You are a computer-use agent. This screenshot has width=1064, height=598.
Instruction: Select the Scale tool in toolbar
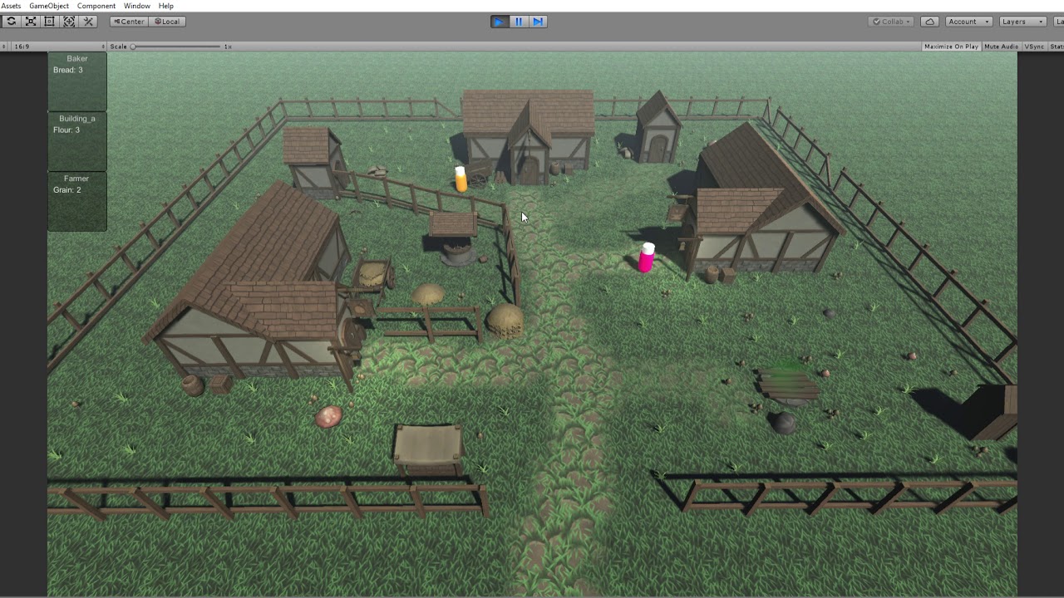[31, 22]
